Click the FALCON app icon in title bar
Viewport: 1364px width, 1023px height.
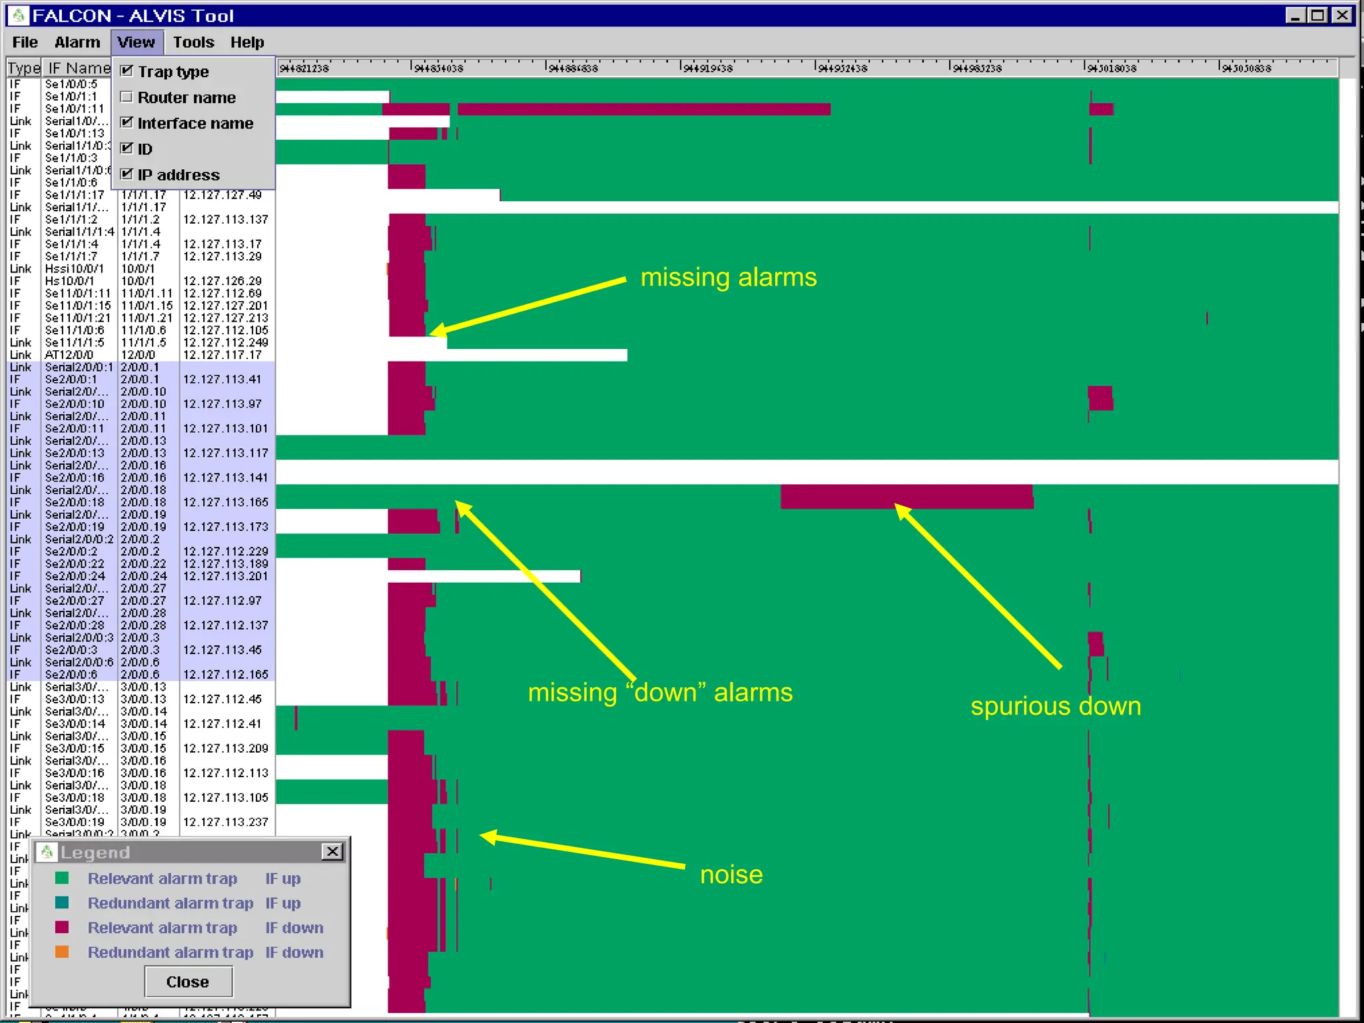click(19, 15)
